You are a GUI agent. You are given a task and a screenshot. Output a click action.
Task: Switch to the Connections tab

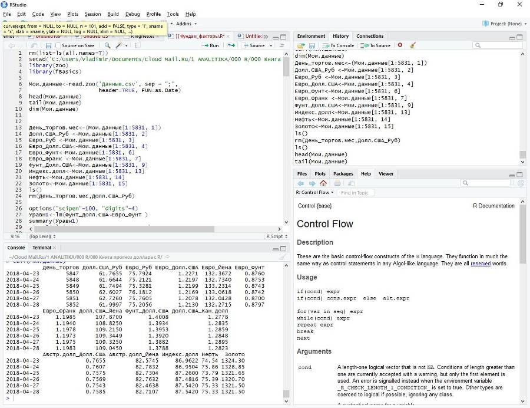click(370, 36)
